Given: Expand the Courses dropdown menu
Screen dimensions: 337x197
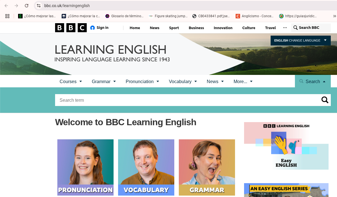Looking at the screenshot, I should coord(71,81).
